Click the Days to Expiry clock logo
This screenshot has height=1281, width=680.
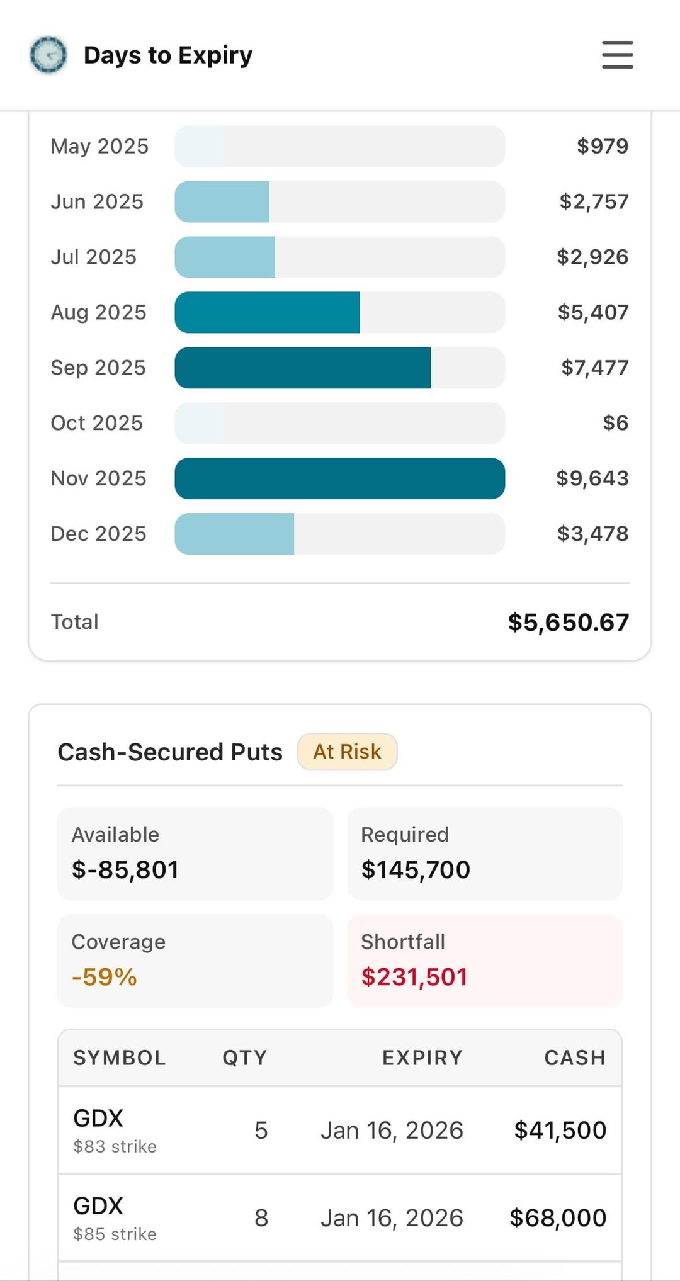48,55
